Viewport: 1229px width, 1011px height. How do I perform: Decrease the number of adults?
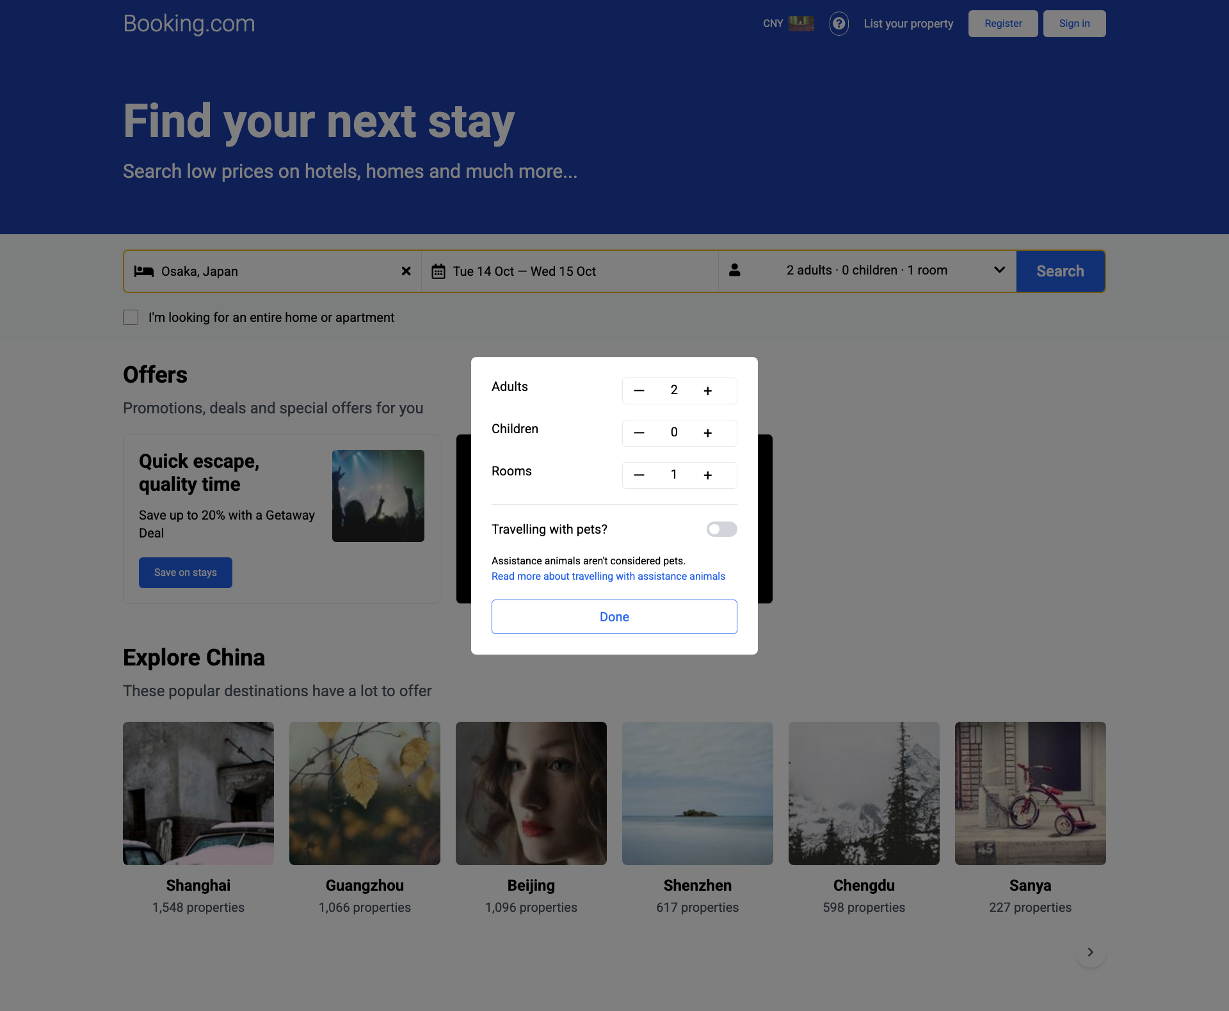point(639,391)
